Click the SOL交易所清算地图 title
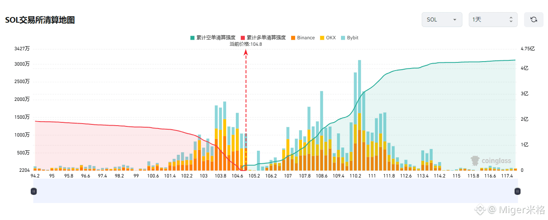Screen dimensions: 548x220 pos(40,20)
